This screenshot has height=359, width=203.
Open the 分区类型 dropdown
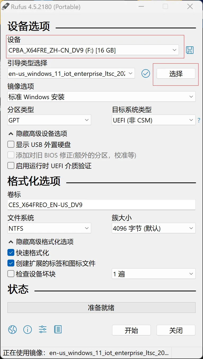pos(49,120)
